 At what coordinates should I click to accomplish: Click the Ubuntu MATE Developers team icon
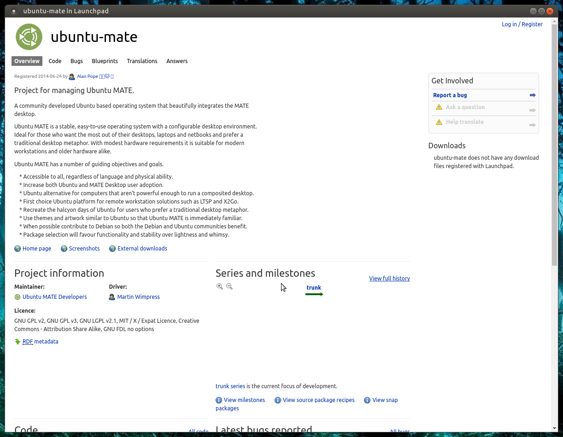point(18,297)
